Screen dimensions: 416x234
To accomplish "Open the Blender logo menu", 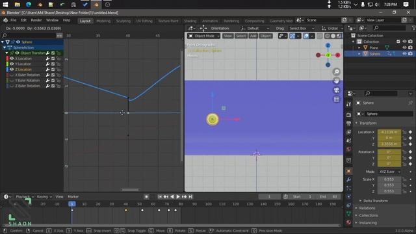I will (x=5, y=20).
